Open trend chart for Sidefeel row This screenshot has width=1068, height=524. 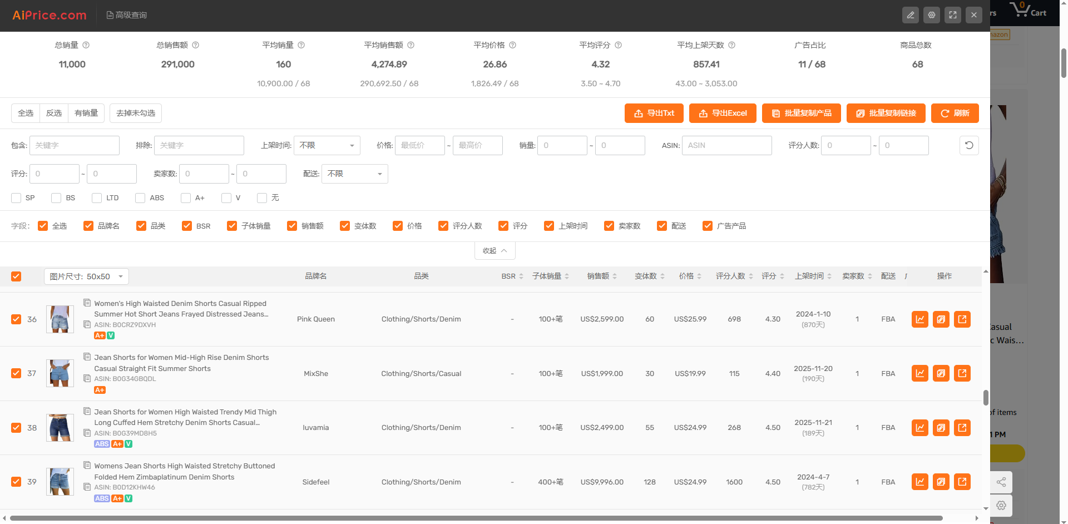(920, 482)
